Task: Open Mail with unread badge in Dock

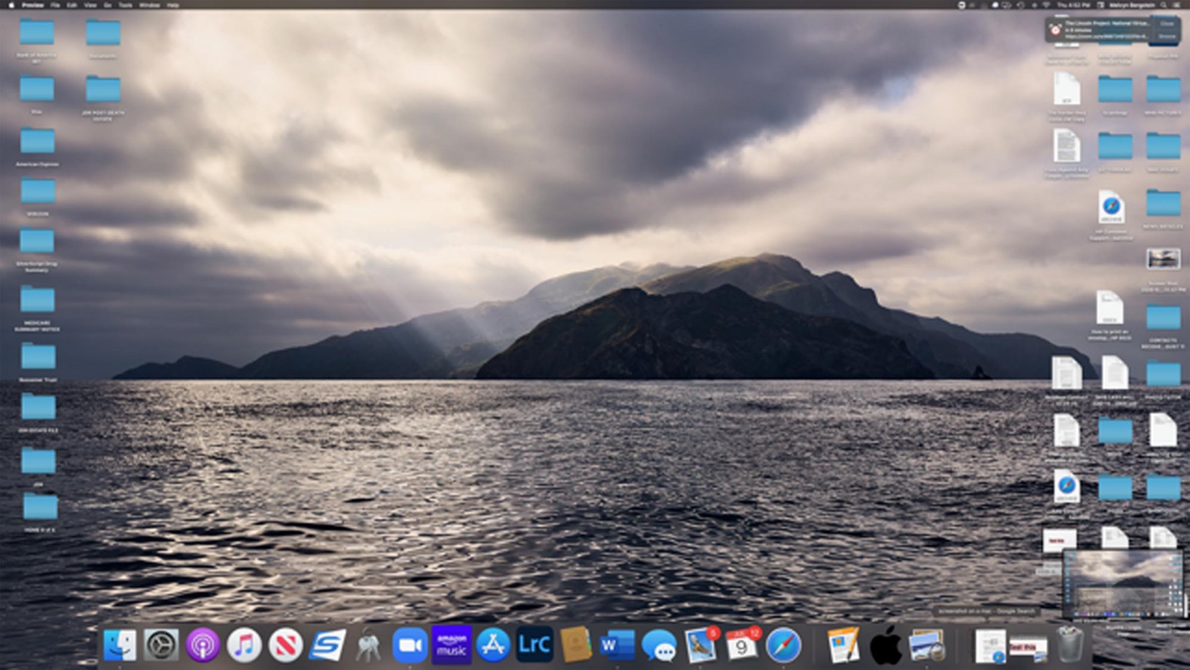Action: [701, 645]
